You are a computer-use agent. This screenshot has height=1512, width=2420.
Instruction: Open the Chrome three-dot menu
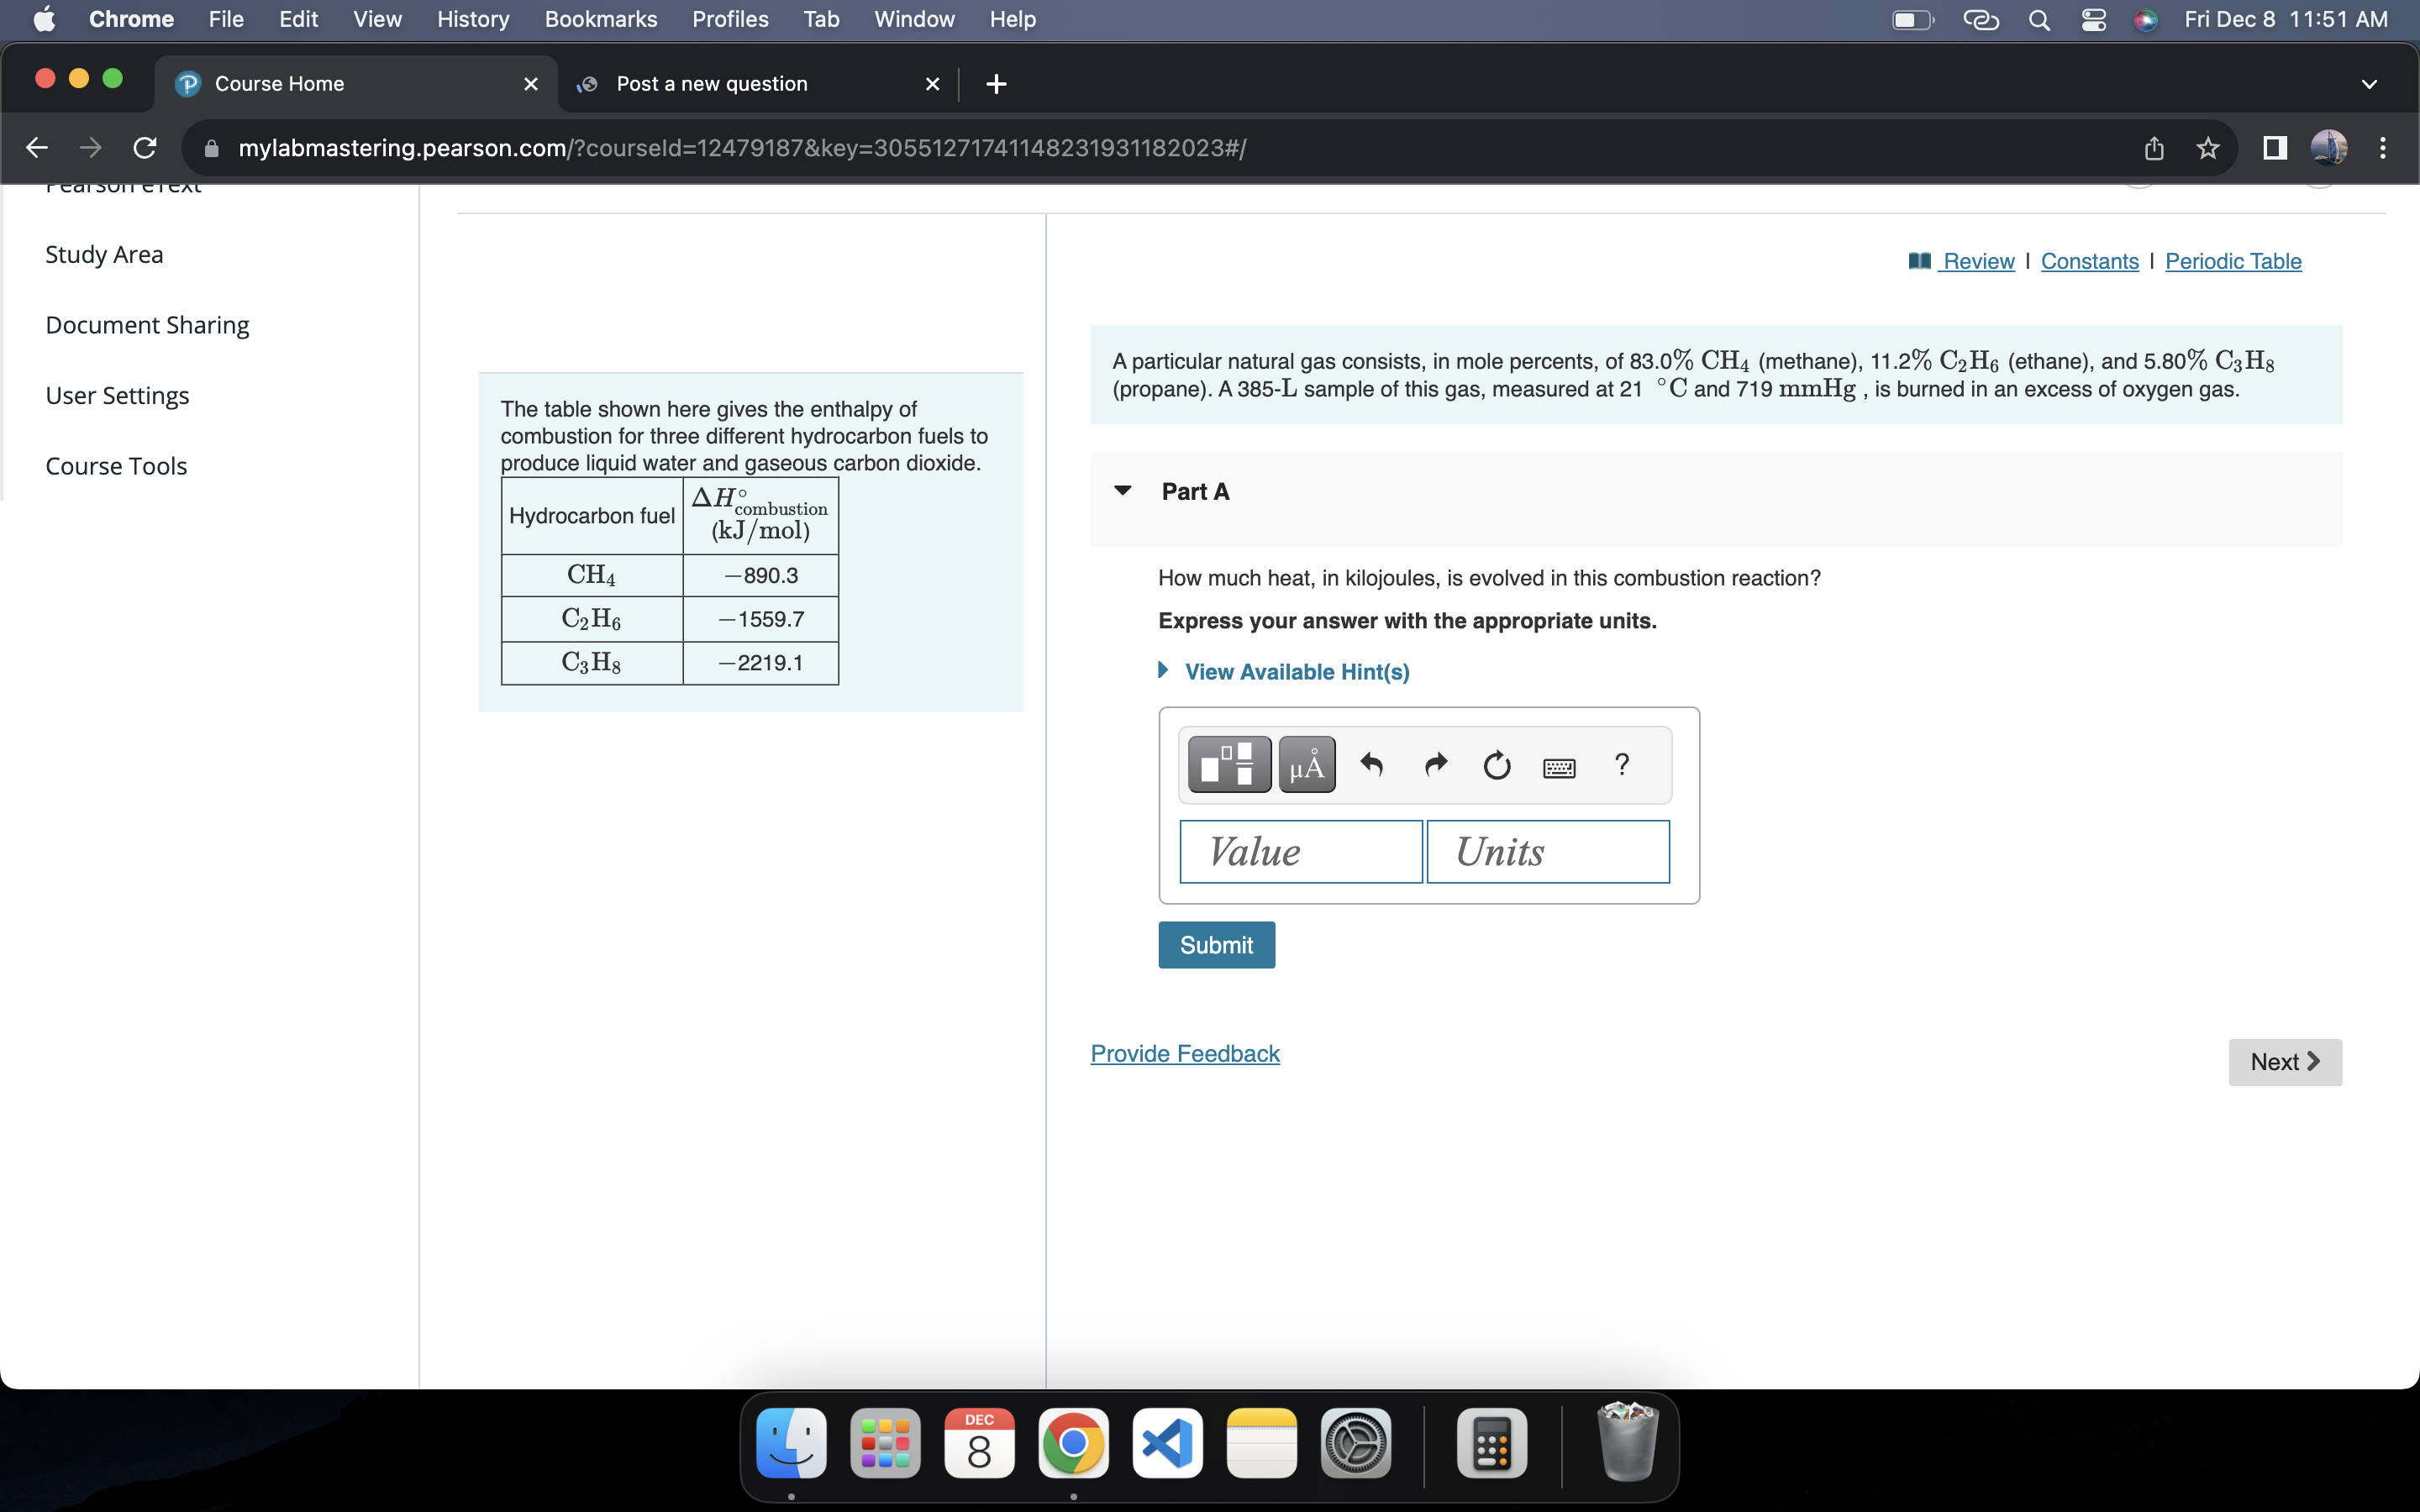[2383, 148]
